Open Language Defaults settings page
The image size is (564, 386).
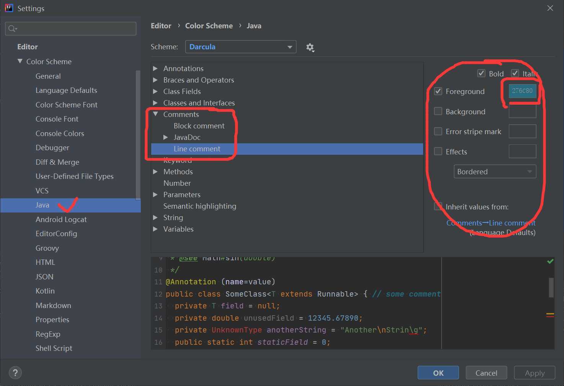tap(66, 90)
